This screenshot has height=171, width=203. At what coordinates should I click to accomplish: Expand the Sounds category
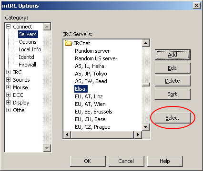tap(8, 80)
